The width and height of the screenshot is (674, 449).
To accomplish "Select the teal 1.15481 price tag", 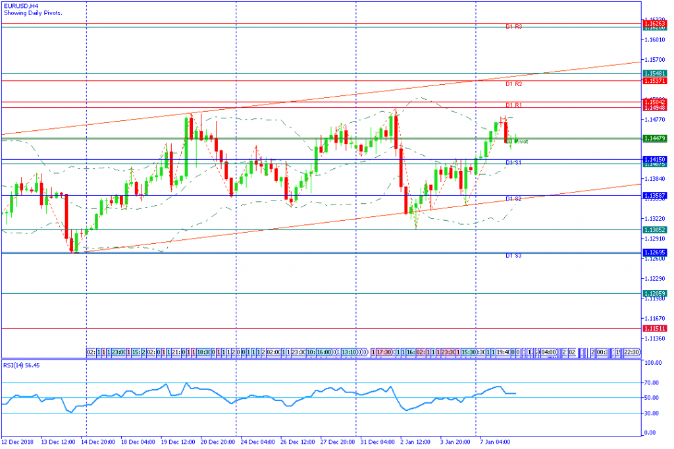I will point(656,73).
